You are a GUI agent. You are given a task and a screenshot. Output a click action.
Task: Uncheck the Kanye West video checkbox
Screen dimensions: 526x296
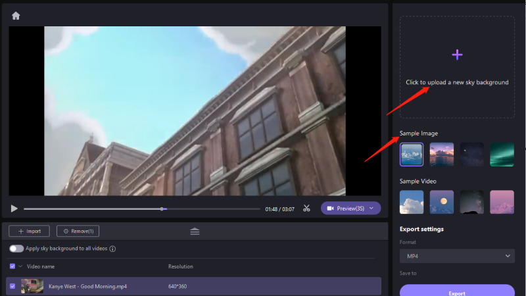point(12,286)
